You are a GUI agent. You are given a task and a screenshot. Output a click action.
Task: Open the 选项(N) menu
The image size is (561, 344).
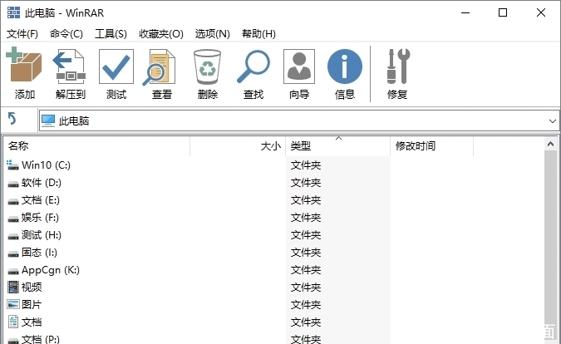(212, 34)
